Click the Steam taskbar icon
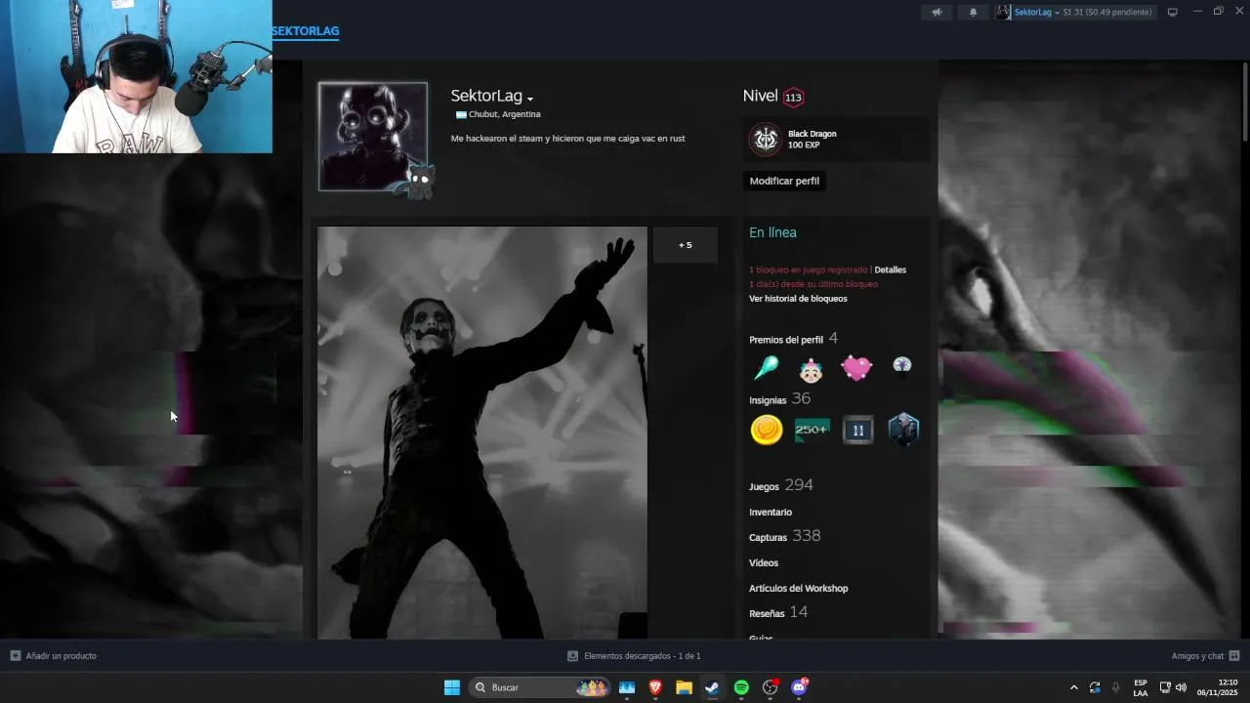The width and height of the screenshot is (1250, 703). coord(713,687)
